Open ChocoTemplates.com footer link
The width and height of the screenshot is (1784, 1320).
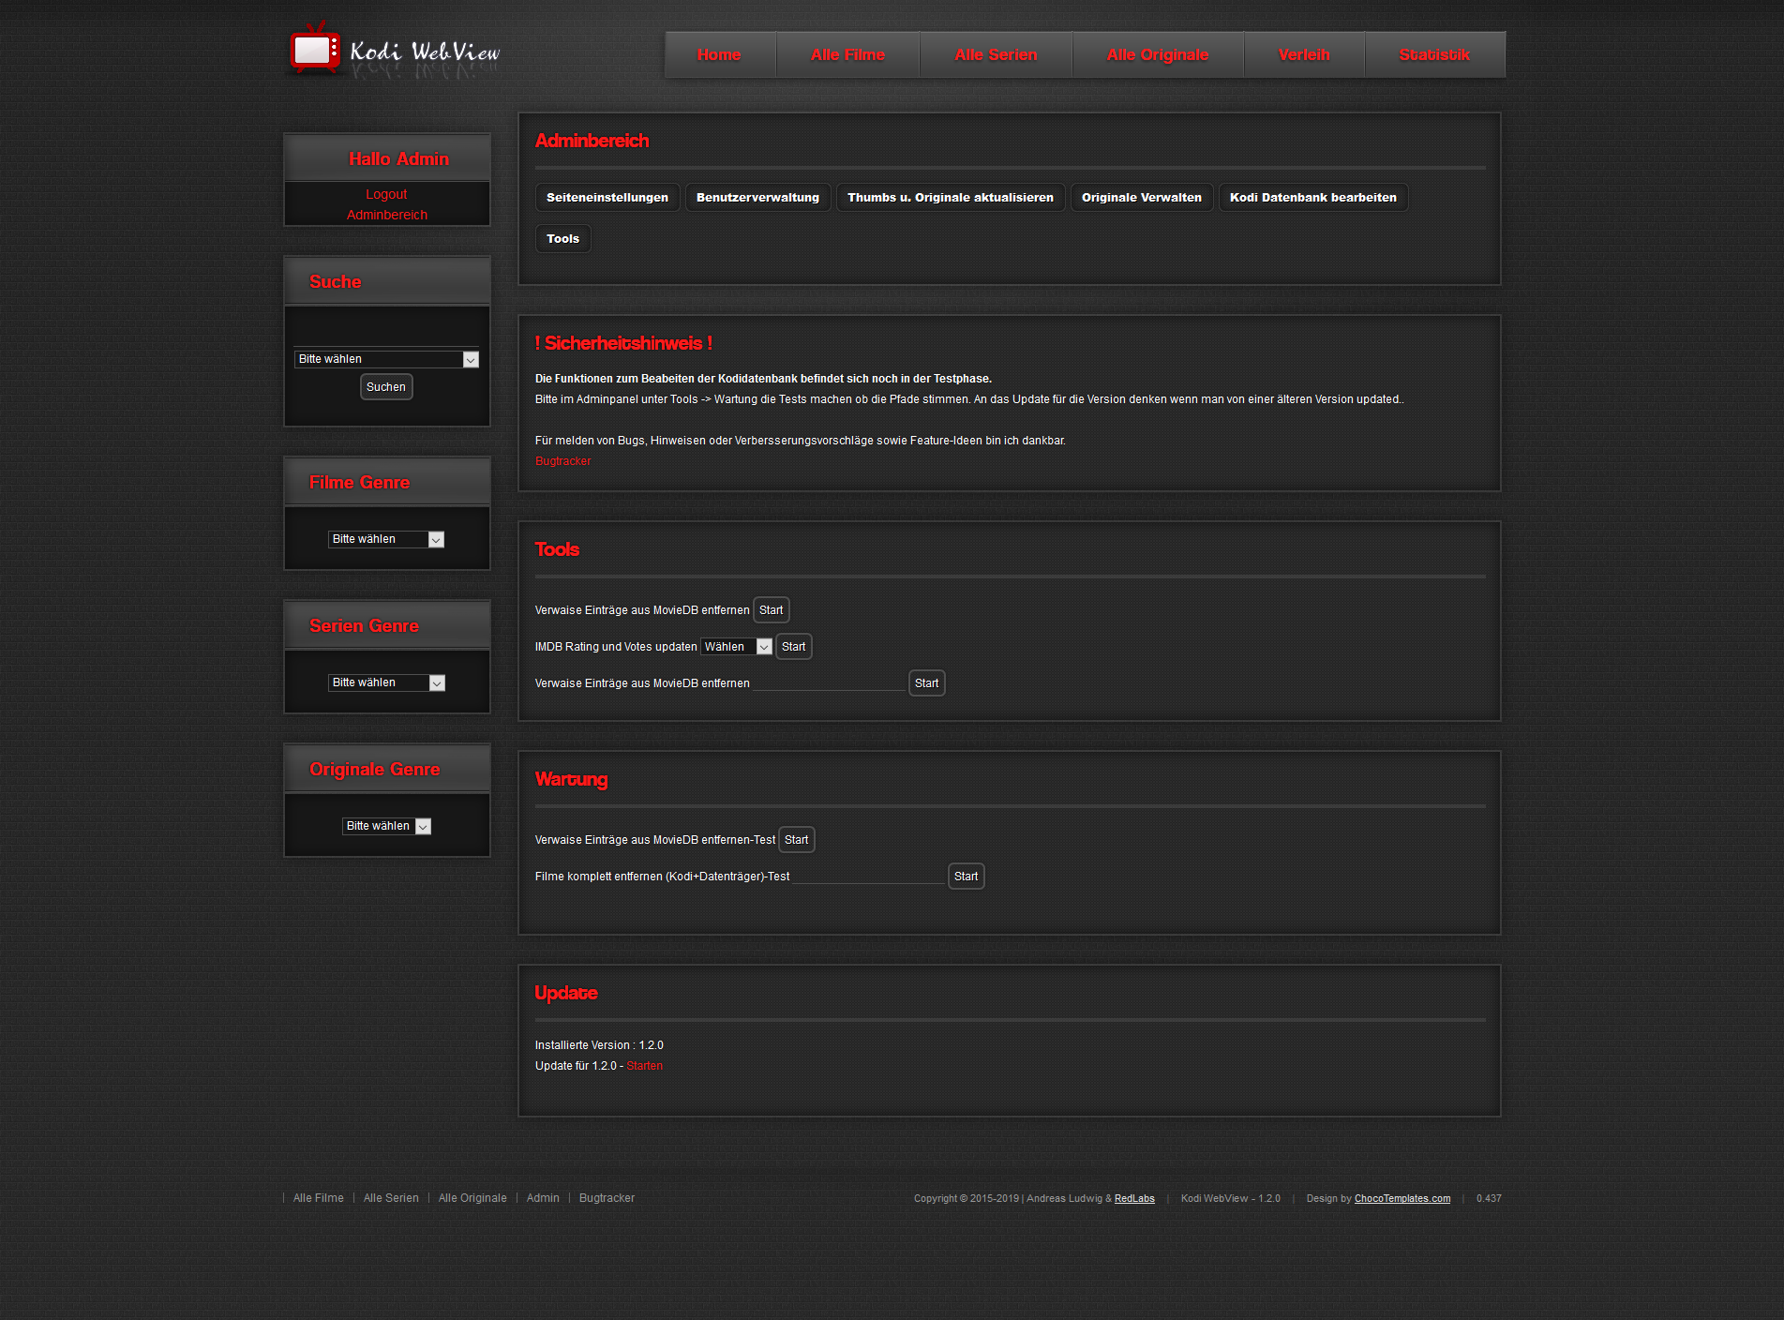(1402, 1198)
